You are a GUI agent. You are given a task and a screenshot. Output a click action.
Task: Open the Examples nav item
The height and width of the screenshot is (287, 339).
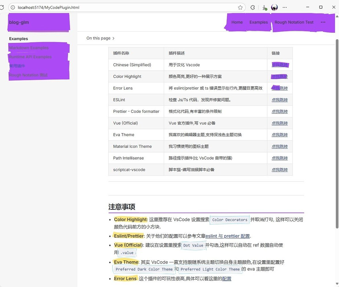click(x=259, y=22)
